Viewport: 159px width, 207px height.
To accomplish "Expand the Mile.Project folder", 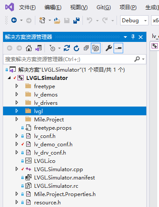I will pos(17,119).
